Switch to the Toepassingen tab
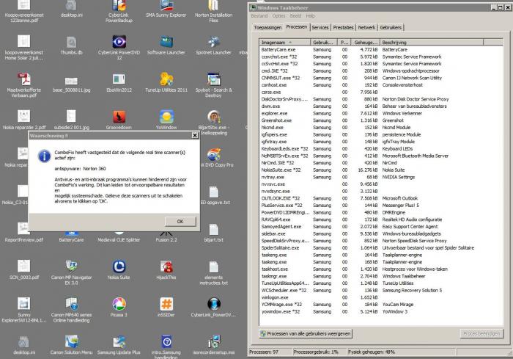The height and width of the screenshot is (359, 513). [267, 28]
